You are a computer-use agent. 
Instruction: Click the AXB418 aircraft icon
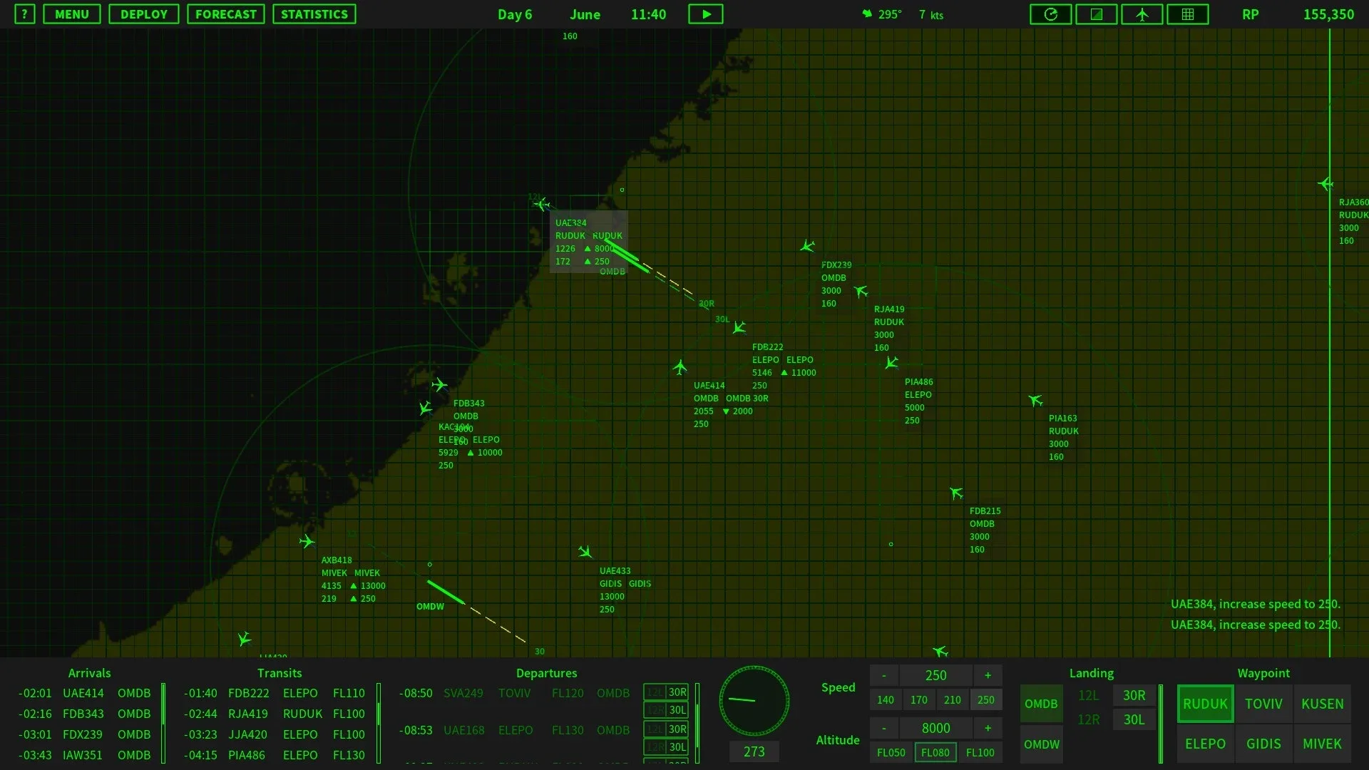tap(307, 542)
